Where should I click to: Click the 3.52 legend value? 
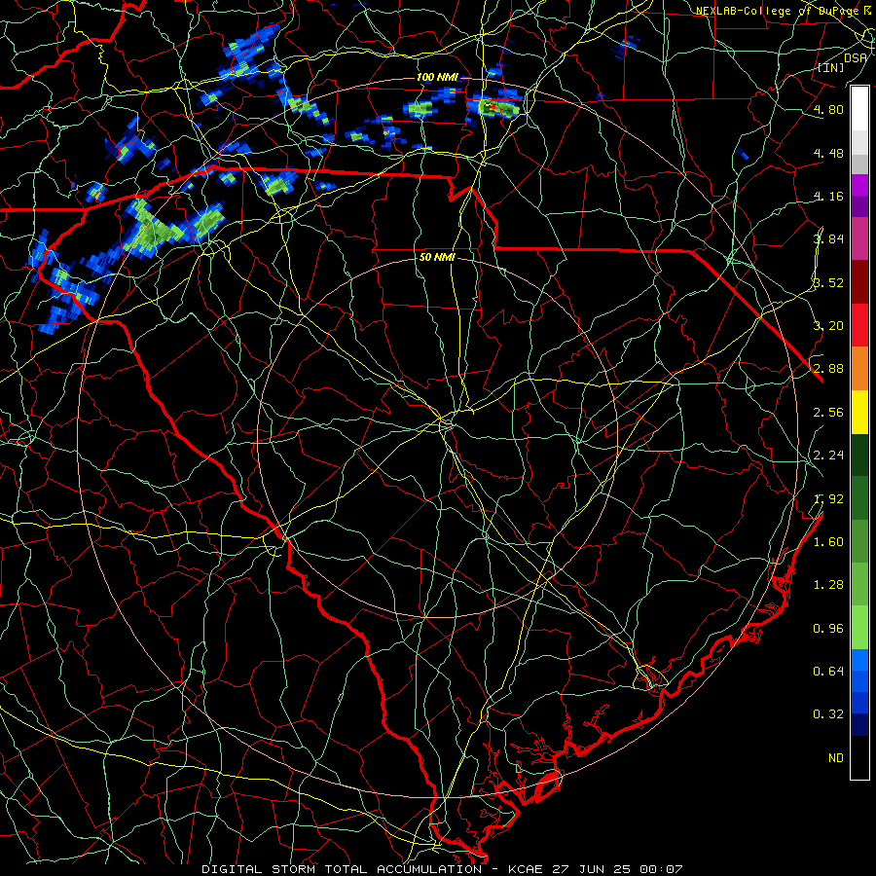point(828,282)
